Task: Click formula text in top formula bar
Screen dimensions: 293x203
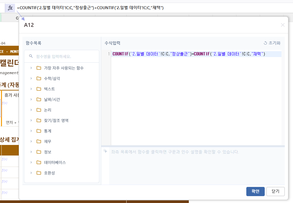Action: (90, 8)
